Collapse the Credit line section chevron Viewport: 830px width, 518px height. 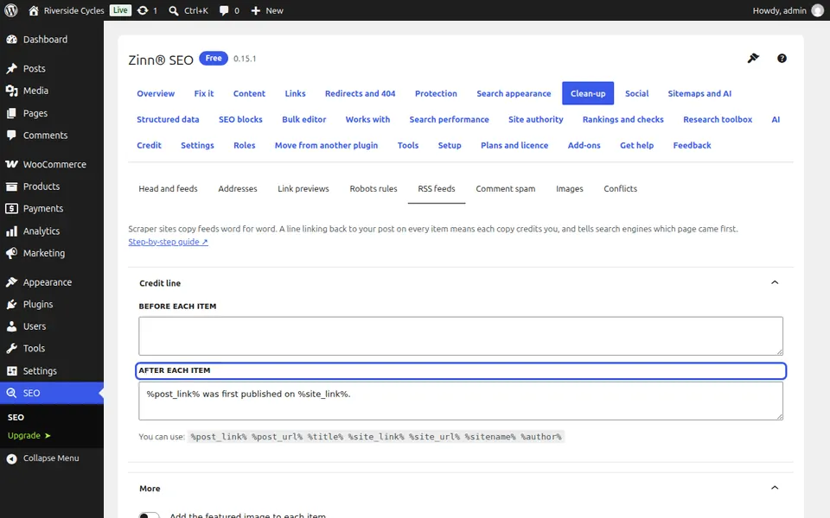pyautogui.click(x=775, y=283)
